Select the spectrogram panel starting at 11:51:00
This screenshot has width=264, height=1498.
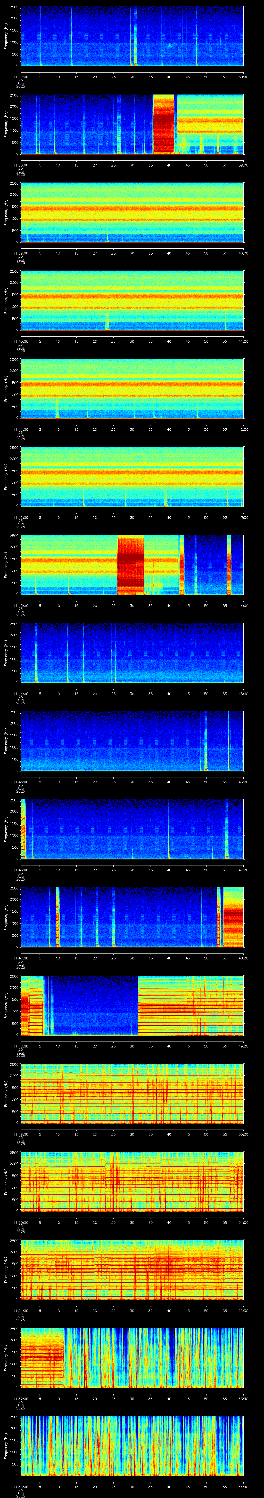[x=132, y=1270]
